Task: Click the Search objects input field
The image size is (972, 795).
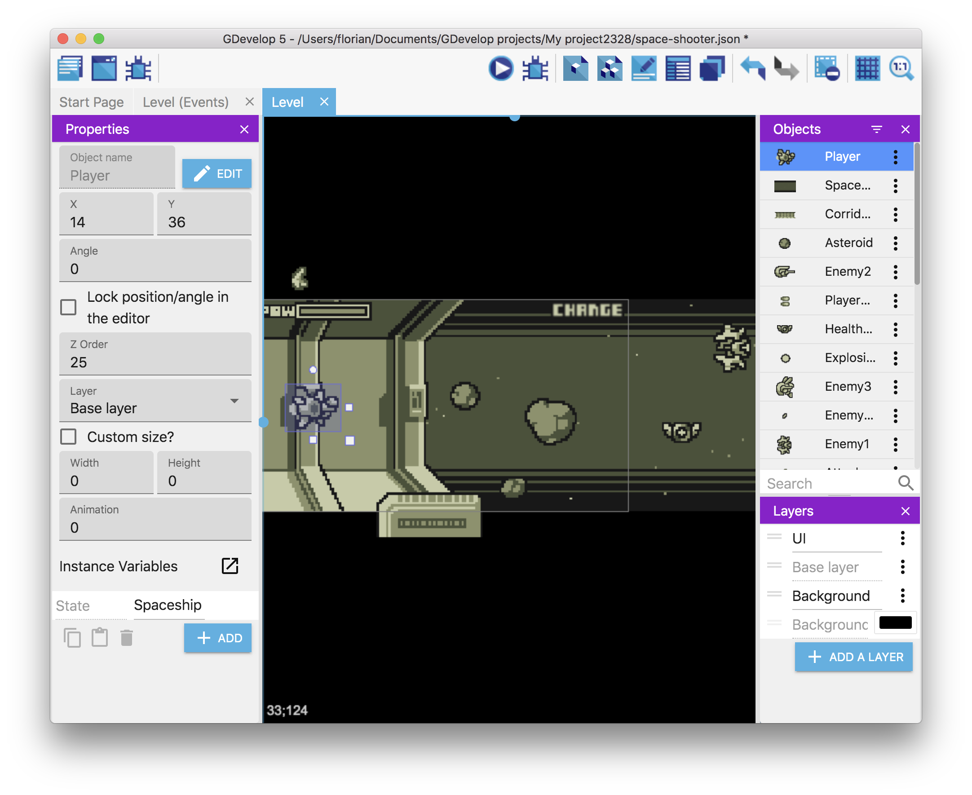Action: click(839, 482)
